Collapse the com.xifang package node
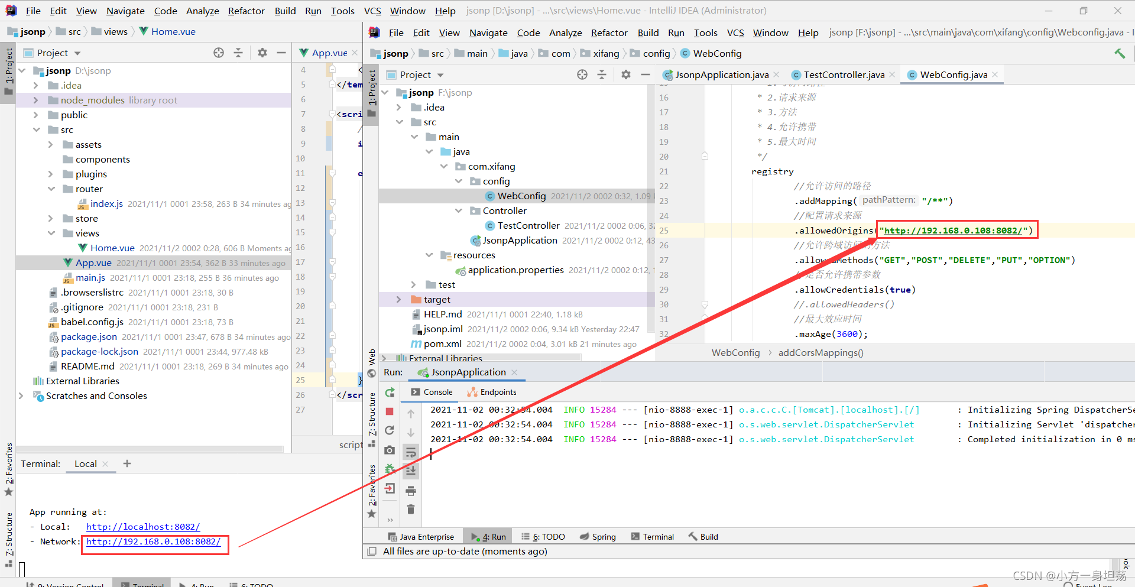The height and width of the screenshot is (587, 1135). [444, 166]
